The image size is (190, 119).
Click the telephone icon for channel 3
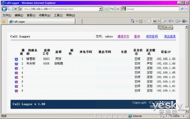[x=16, y=68]
